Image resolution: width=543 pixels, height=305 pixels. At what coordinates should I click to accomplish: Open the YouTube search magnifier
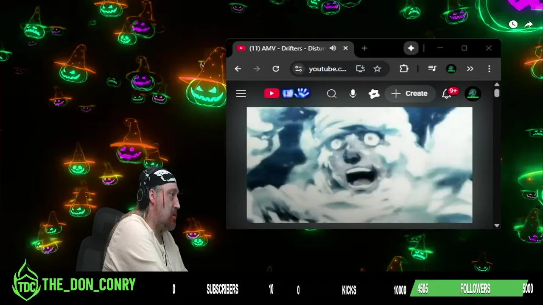tap(332, 94)
